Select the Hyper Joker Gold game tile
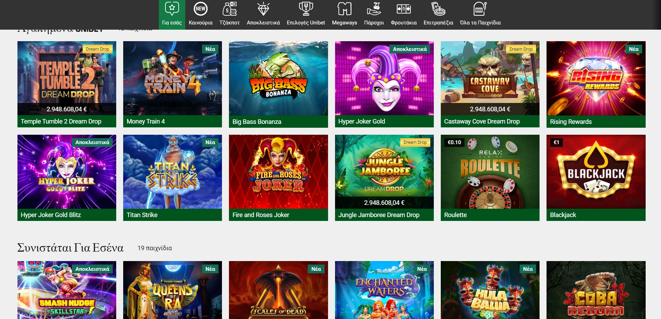This screenshot has height=319, width=661. pos(384,84)
